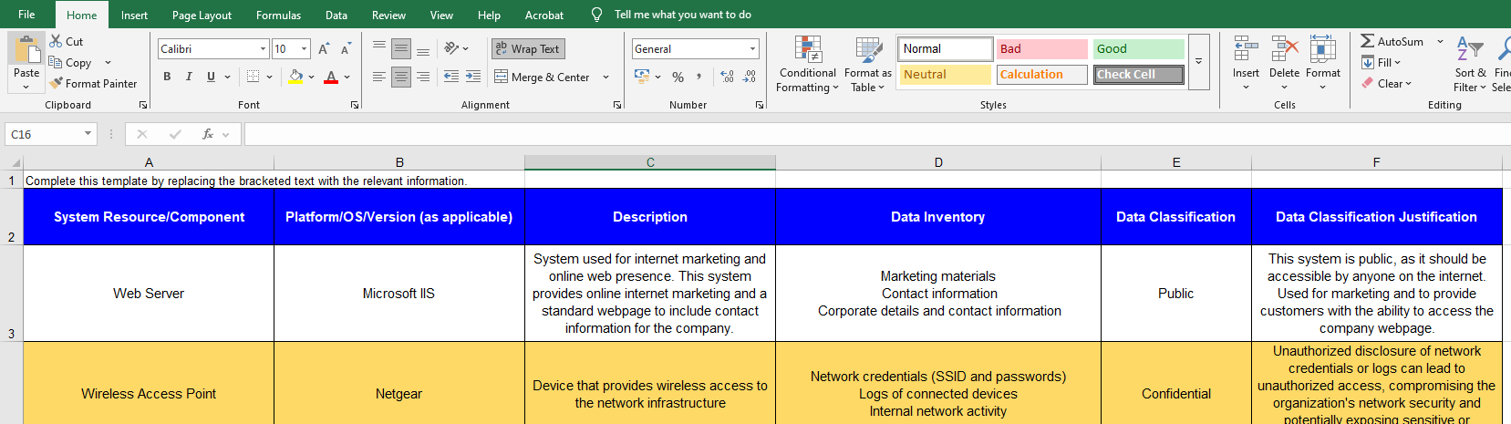Click Merge & Center button
1511x424 pixels.
[x=543, y=77]
